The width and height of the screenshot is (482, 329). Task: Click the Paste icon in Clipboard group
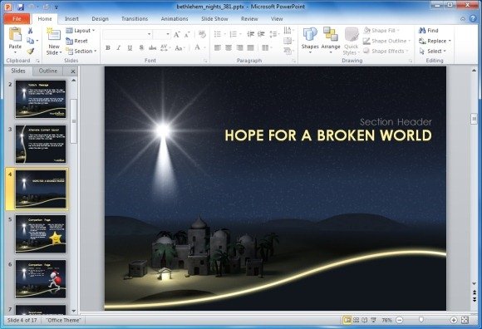tap(15, 35)
